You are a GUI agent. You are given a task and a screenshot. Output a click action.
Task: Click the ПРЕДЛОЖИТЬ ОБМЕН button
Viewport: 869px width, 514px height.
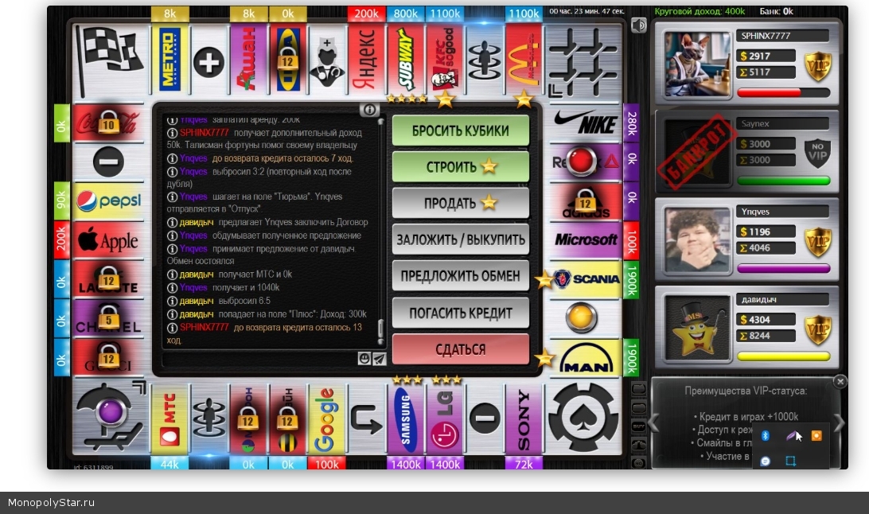(461, 276)
